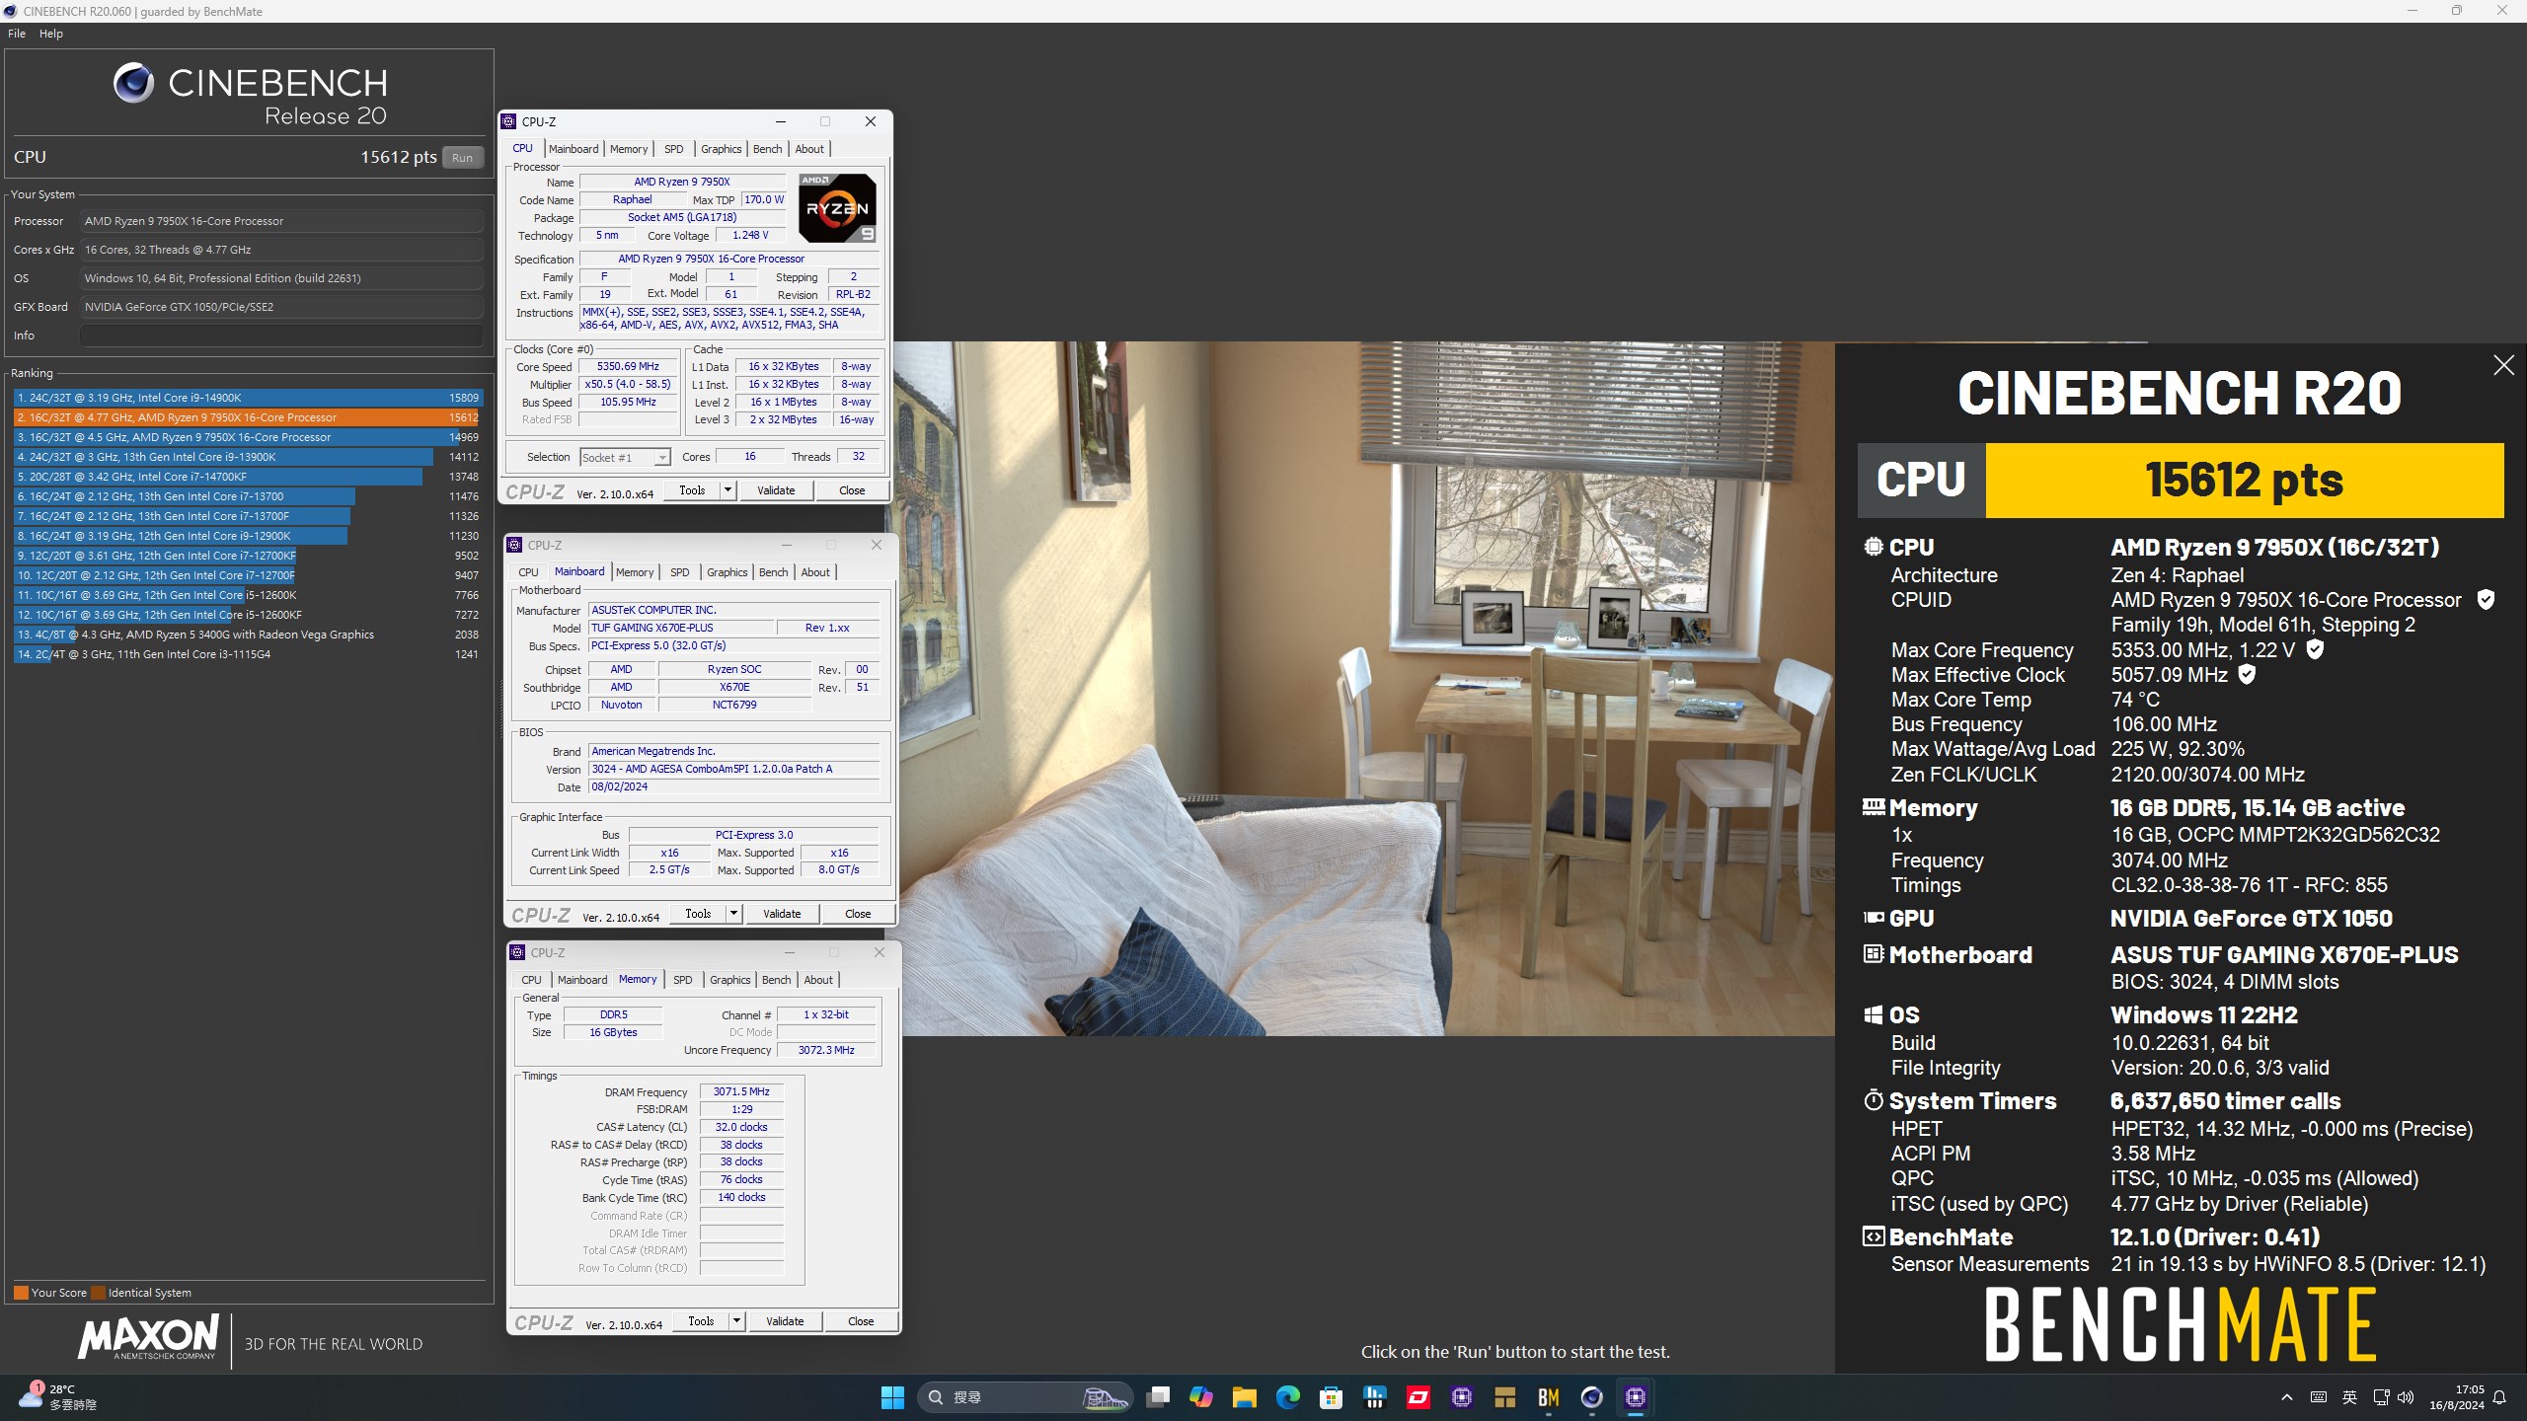
Task: Select ranking row Intel Core i9-13900K
Action: tap(247, 457)
